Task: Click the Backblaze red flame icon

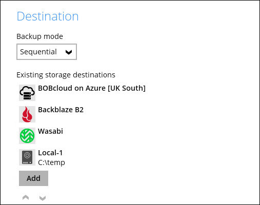Action: 27,114
